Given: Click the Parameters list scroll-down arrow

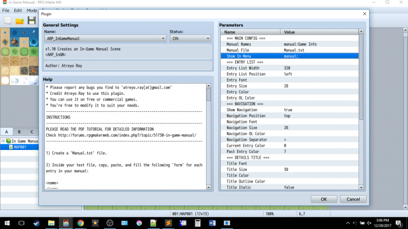Looking at the screenshot, I should tap(361, 187).
